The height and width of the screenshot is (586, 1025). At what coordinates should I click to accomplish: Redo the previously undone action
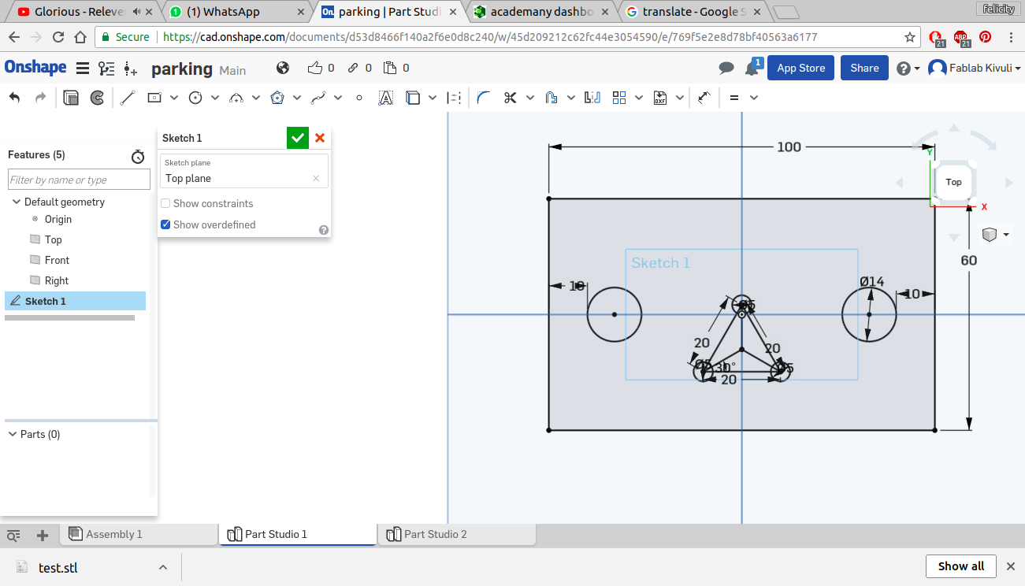point(40,98)
